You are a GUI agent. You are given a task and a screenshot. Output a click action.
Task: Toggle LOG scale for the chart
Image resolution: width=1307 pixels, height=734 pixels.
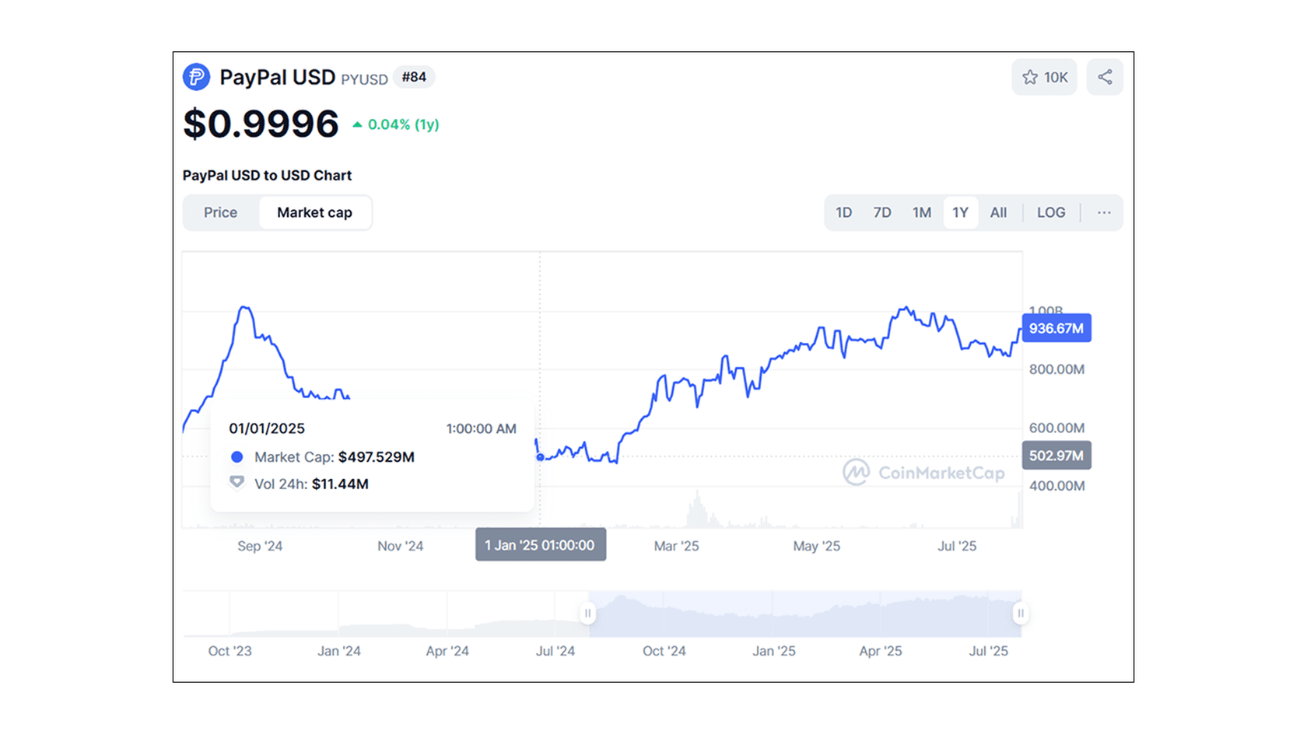pos(1051,212)
